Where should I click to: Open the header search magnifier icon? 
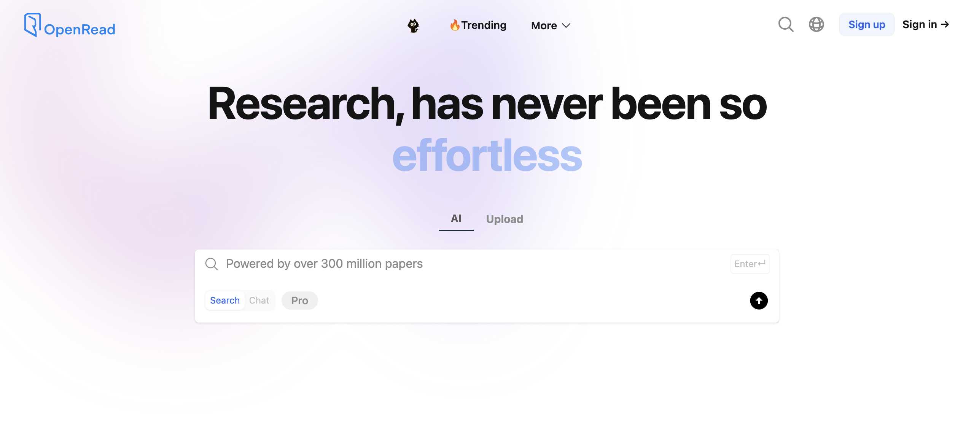pyautogui.click(x=786, y=25)
